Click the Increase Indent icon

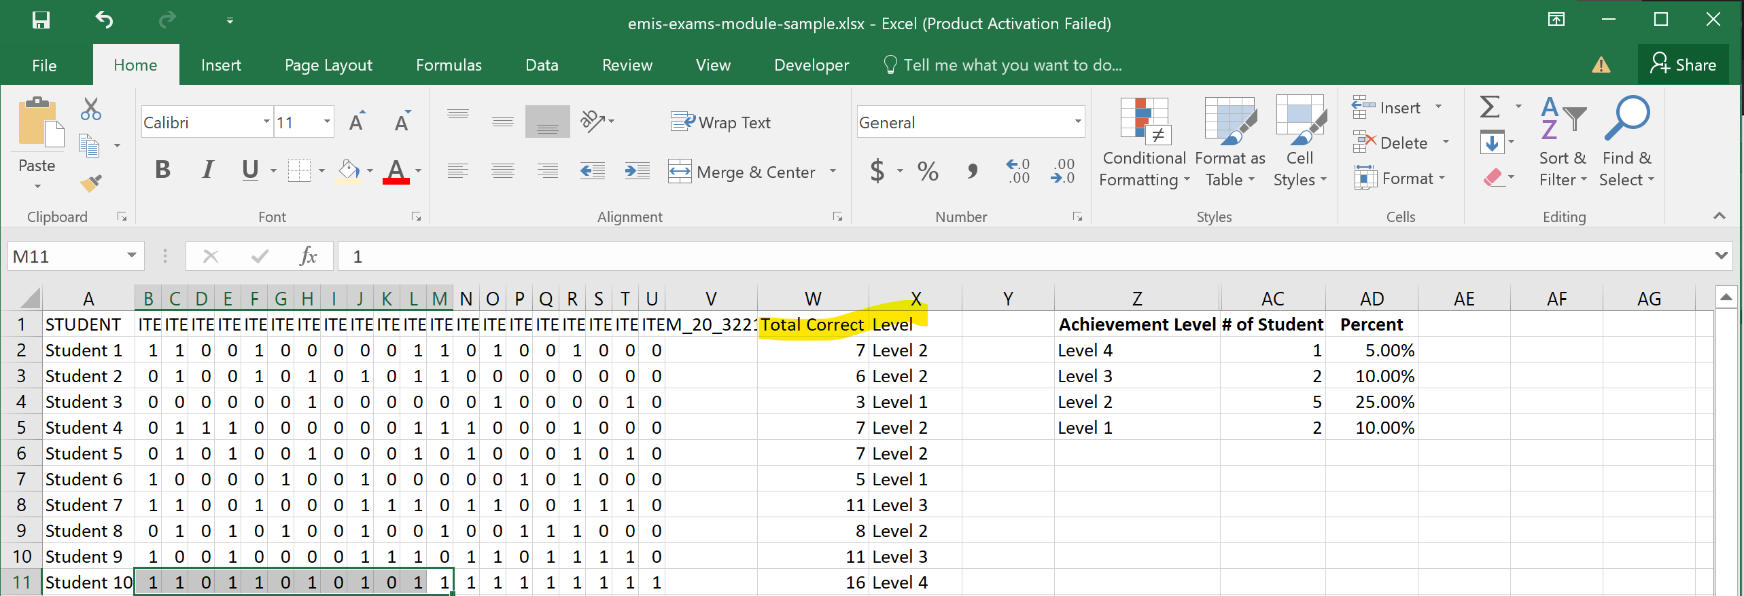click(637, 171)
